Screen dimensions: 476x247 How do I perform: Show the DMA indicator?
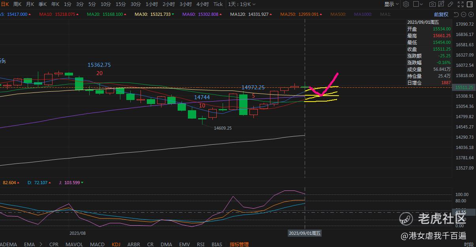166,244
